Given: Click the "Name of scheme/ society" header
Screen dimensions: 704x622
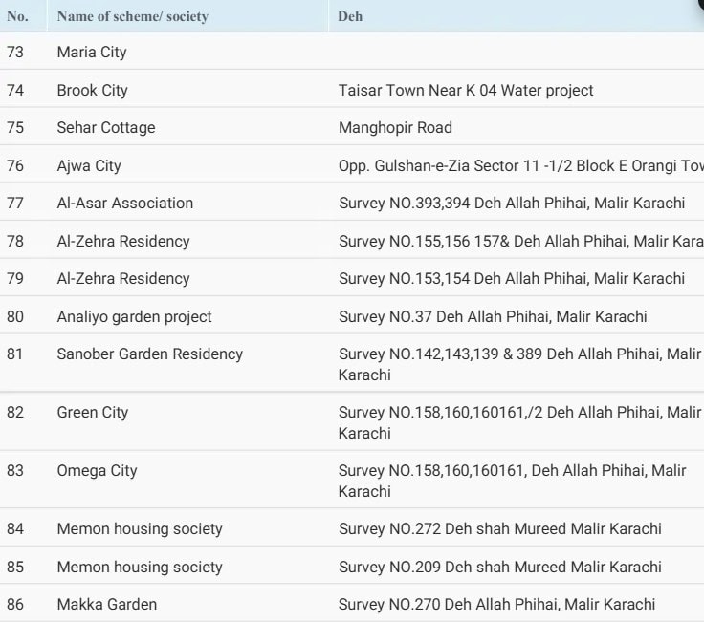Looking at the screenshot, I should pyautogui.click(x=132, y=16).
